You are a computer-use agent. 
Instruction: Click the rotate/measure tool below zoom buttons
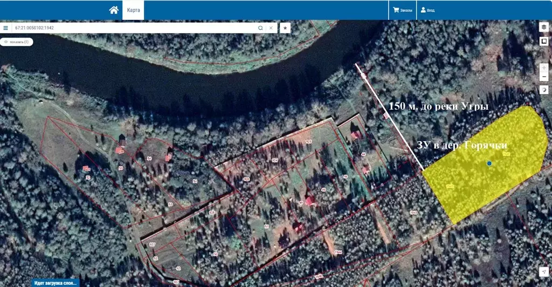[544, 90]
